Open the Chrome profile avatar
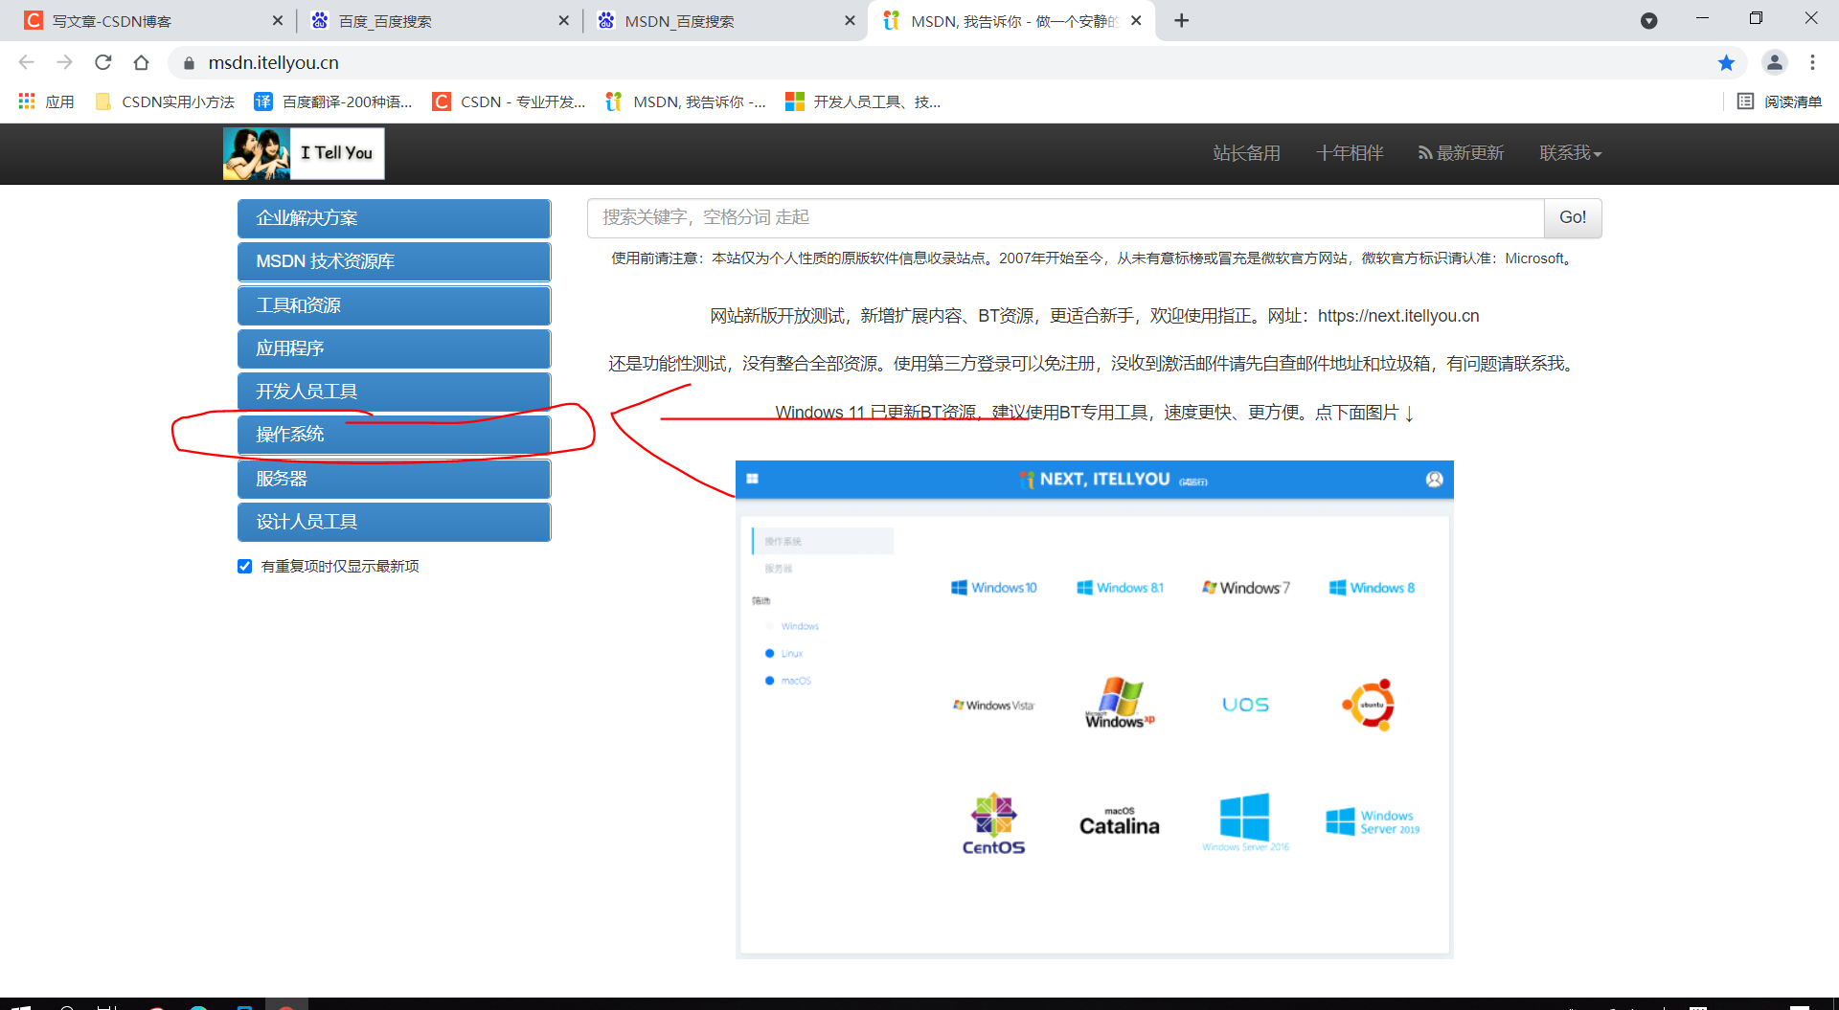Viewport: 1839px width, 1010px height. pyautogui.click(x=1775, y=62)
